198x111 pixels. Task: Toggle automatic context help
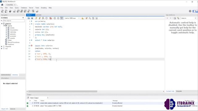(x=178, y=18)
